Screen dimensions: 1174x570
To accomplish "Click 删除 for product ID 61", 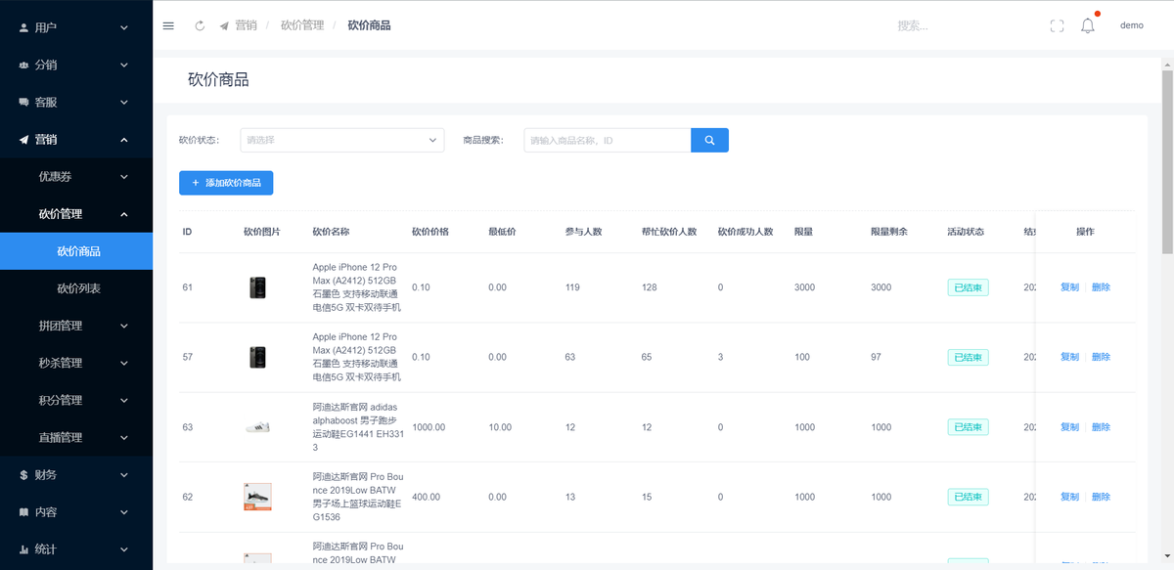I will [1101, 287].
